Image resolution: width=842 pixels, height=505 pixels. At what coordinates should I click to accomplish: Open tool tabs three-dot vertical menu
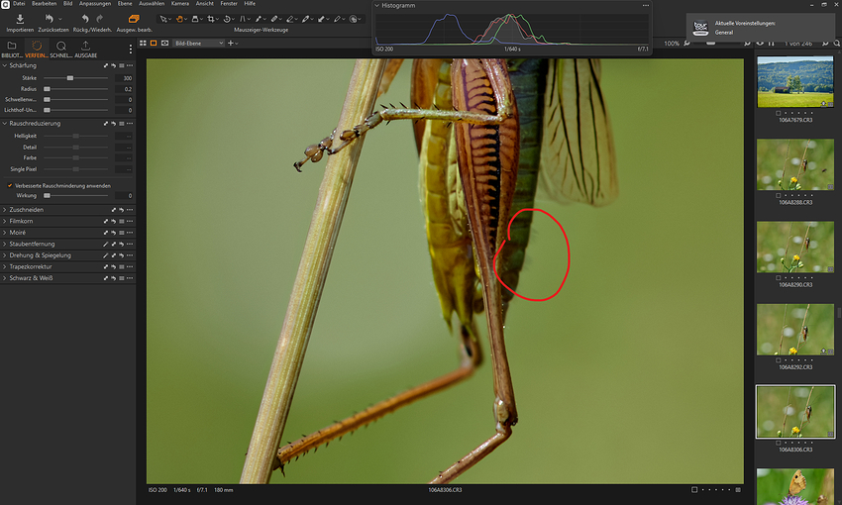[x=131, y=49]
